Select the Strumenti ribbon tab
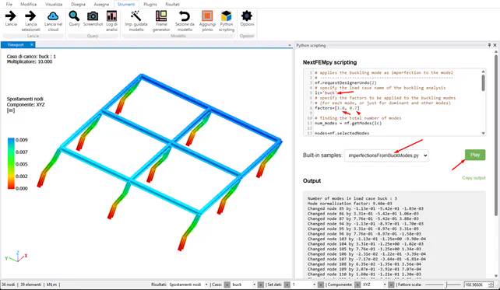 (126, 4)
